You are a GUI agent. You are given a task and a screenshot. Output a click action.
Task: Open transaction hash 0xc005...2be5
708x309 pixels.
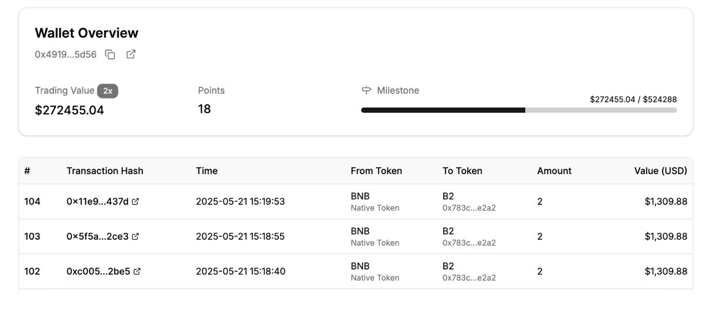(99, 272)
